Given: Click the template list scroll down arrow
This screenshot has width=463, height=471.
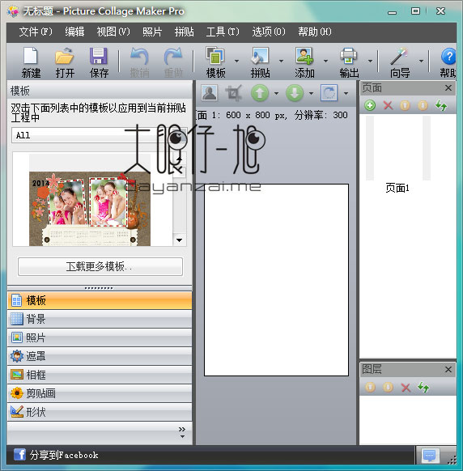Looking at the screenshot, I should click(x=180, y=240).
